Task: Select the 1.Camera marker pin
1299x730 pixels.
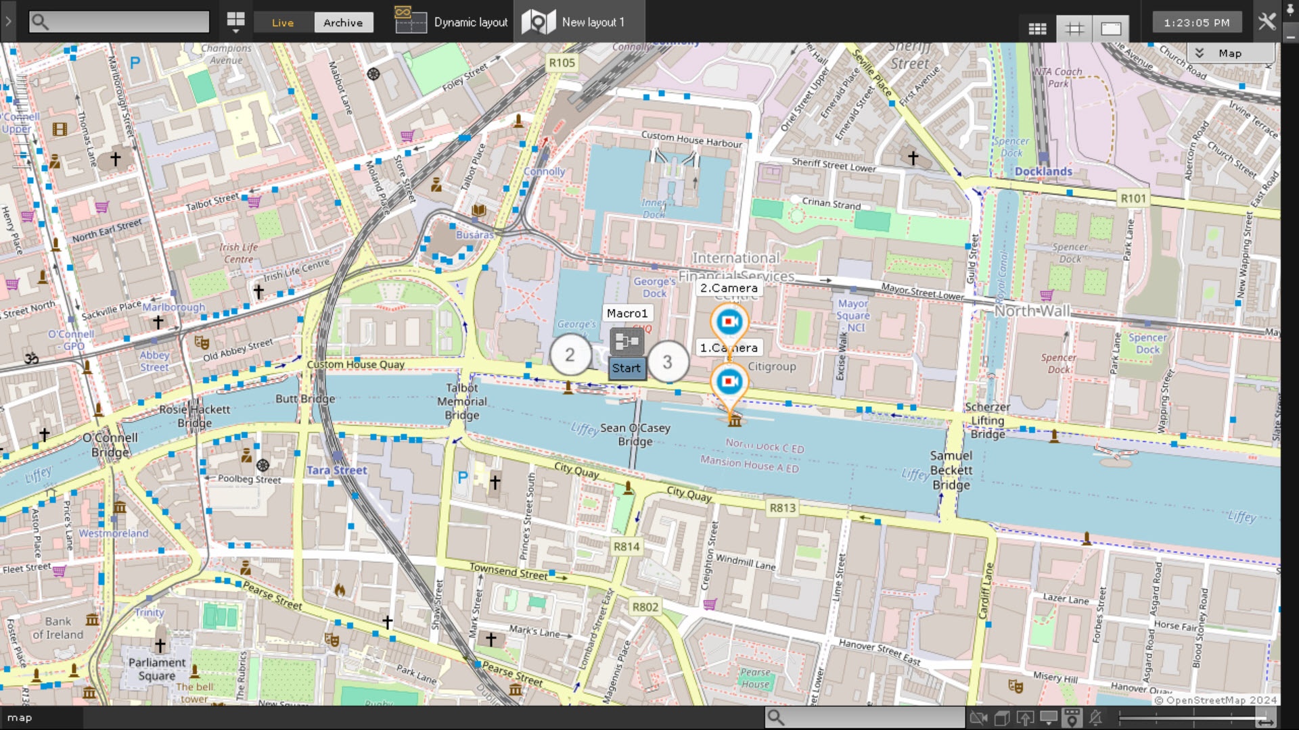Action: coord(729,383)
